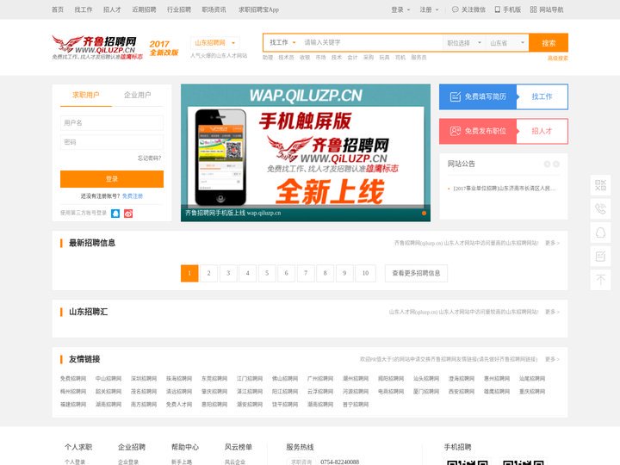Viewport: 620px width, 465px height.
Task: Open 职场资讯 in the top menu
Action: point(214,9)
